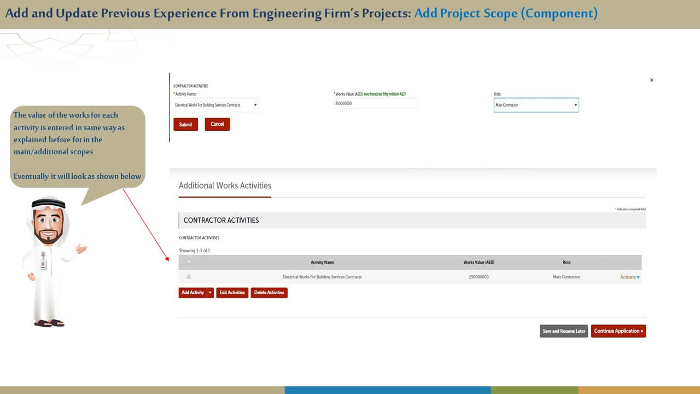Choose Edit Activities
The width and height of the screenshot is (700, 394).
[232, 293]
